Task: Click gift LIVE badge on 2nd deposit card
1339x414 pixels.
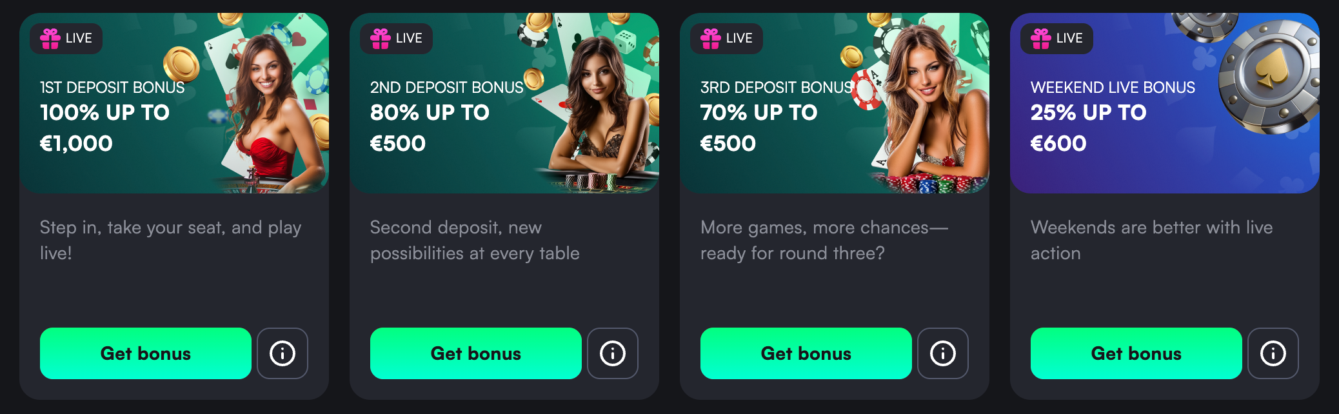Action: coord(396,39)
